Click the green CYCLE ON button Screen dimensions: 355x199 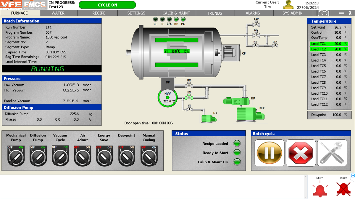107,5
